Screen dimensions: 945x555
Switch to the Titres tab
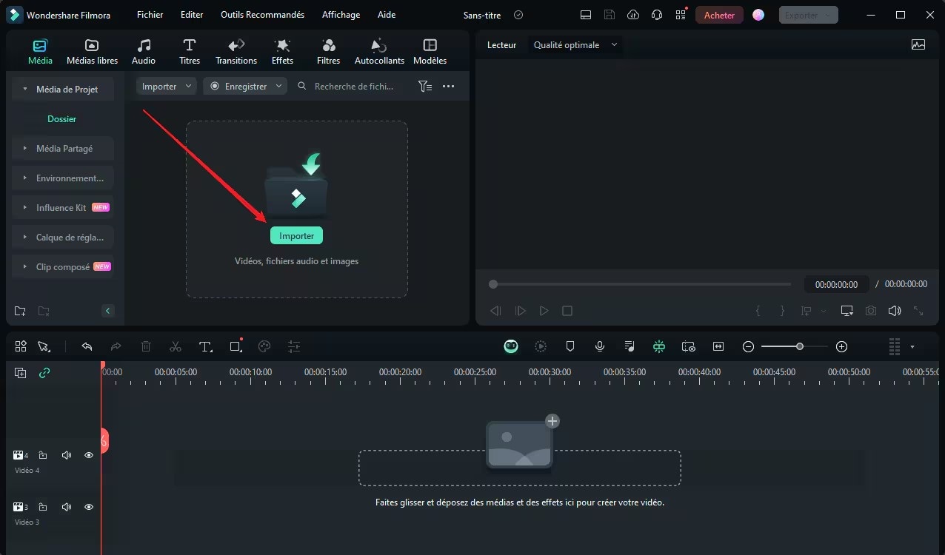pos(190,51)
